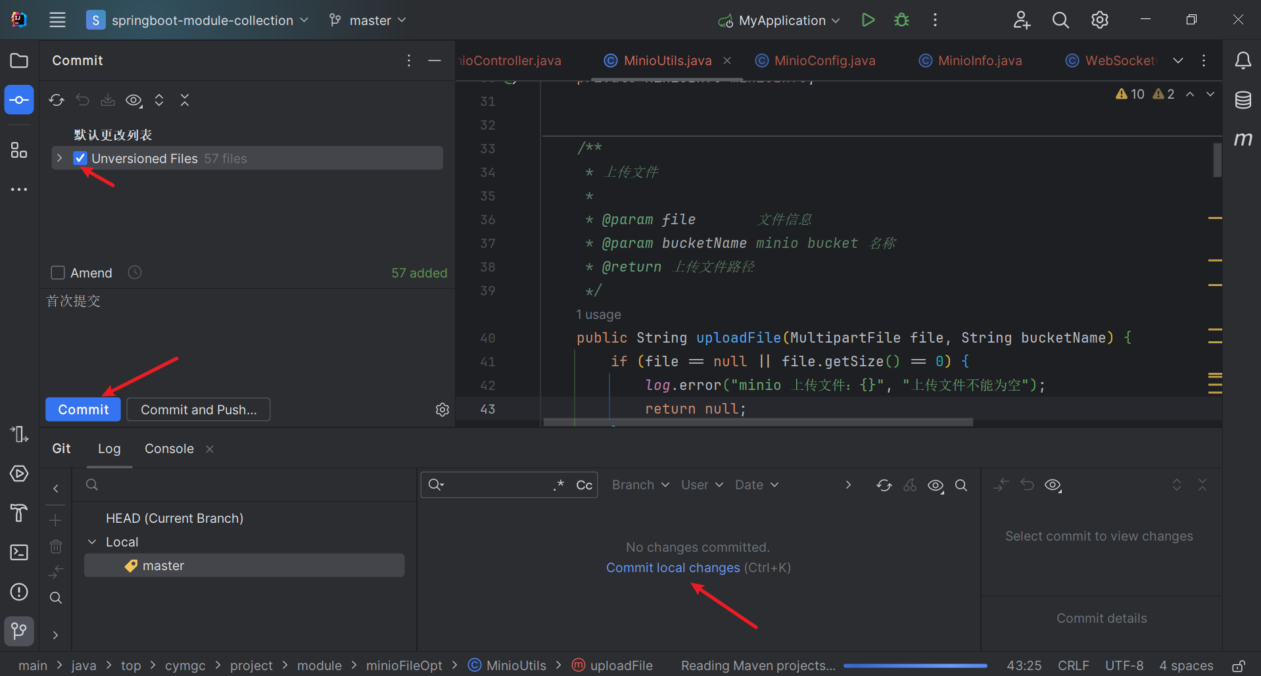This screenshot has width=1261, height=676.
Task: Refresh the Git log
Action: (884, 485)
